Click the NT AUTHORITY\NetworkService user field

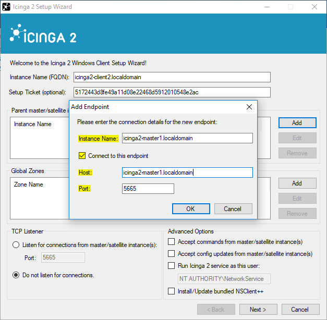(224, 279)
